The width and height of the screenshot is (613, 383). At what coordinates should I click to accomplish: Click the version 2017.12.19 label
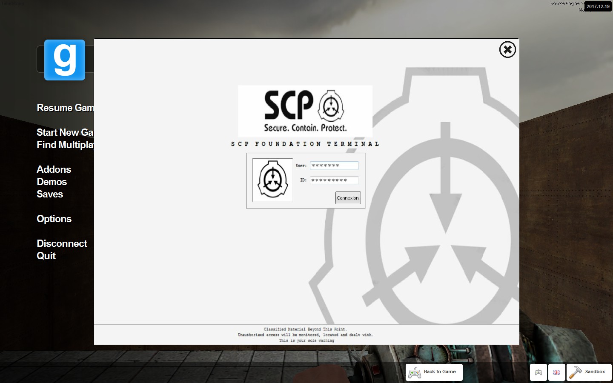point(598,6)
